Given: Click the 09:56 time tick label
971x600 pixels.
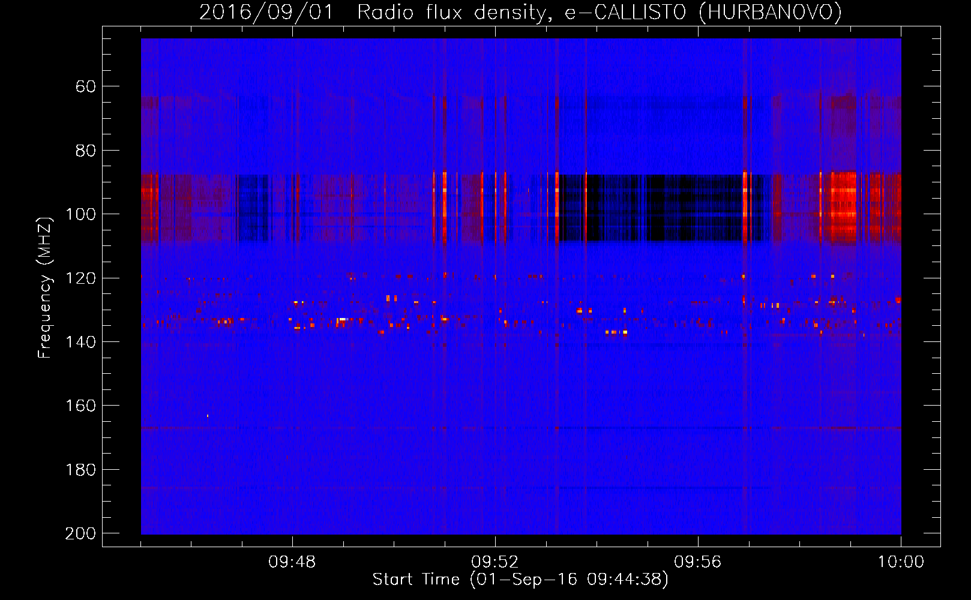Looking at the screenshot, I should click(698, 562).
